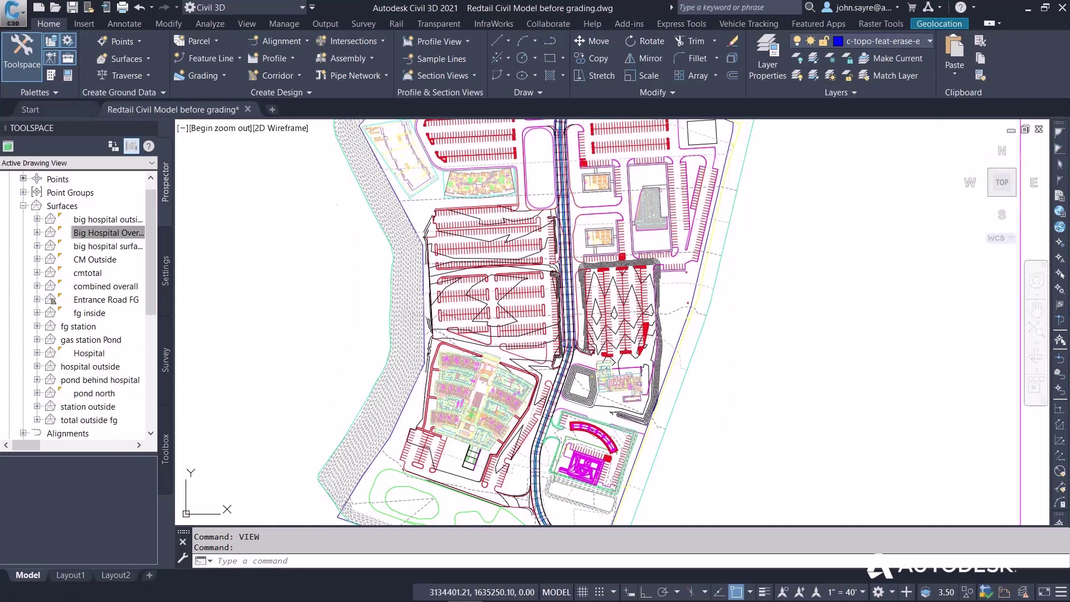Image resolution: width=1070 pixels, height=602 pixels.
Task: Open the Layout1 tab at bottom
Action: pyautogui.click(x=70, y=575)
